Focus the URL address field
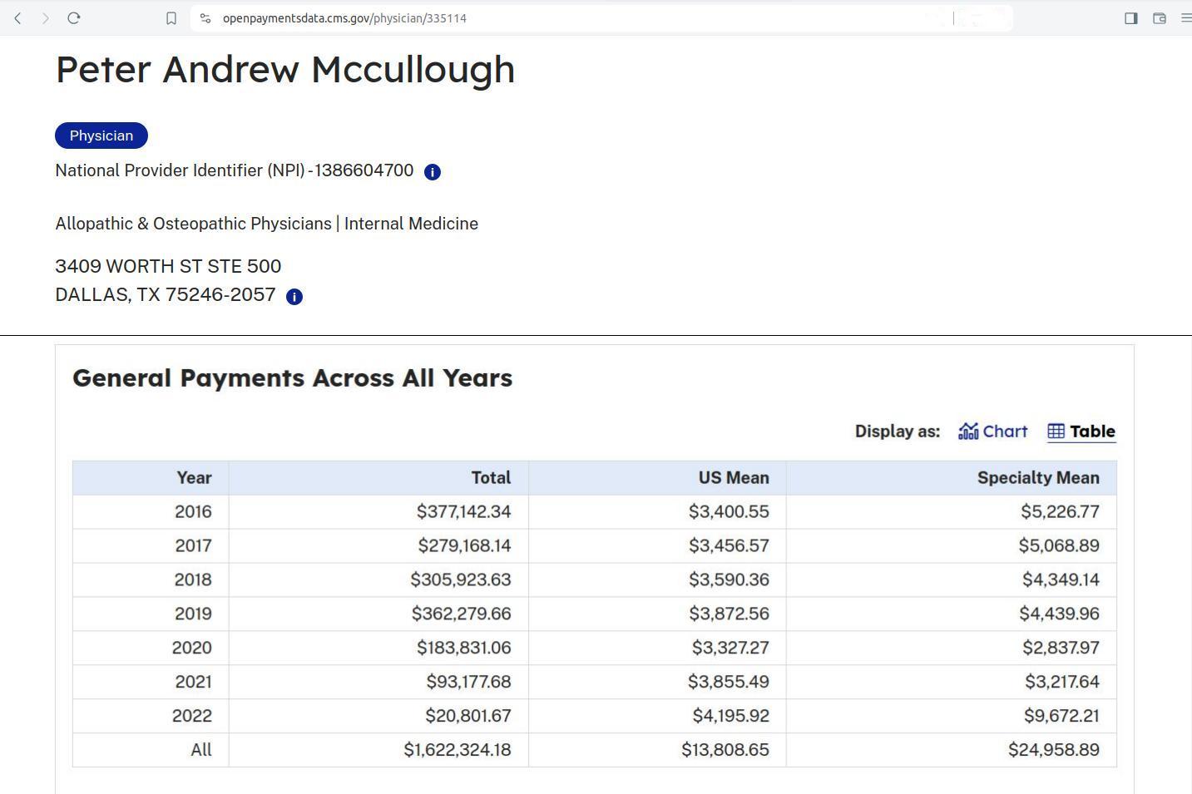The image size is (1192, 794). (x=582, y=18)
